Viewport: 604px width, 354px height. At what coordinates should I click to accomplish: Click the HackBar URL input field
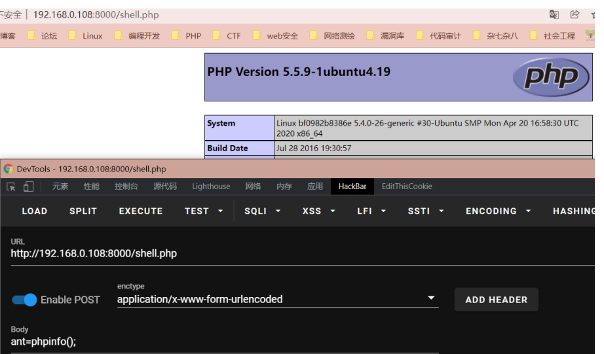coord(303,254)
